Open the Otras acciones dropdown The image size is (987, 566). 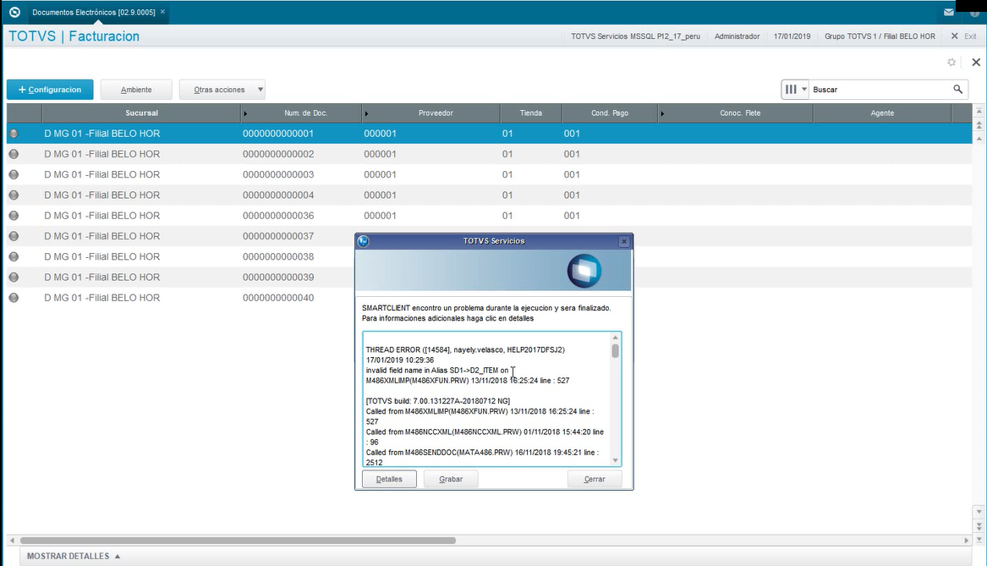pyautogui.click(x=222, y=90)
